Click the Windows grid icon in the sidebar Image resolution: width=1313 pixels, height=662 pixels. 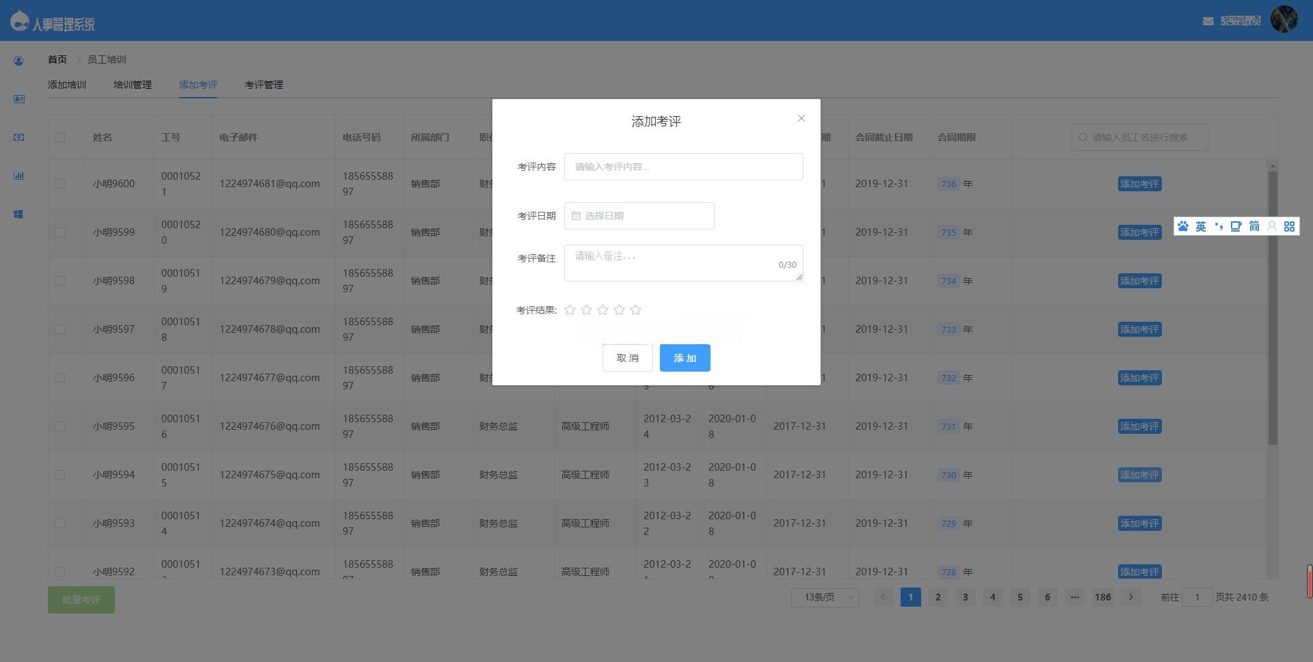(x=18, y=214)
